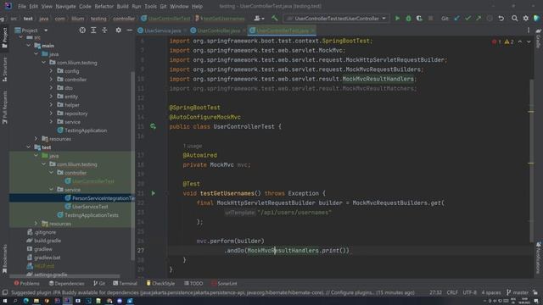Switch to the UserService.java tab
The width and height of the screenshot is (543, 305).
[x=162, y=30]
